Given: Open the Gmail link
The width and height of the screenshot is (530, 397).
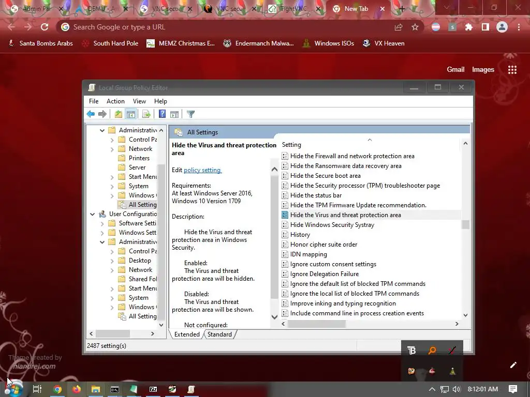Looking at the screenshot, I should tap(455, 70).
